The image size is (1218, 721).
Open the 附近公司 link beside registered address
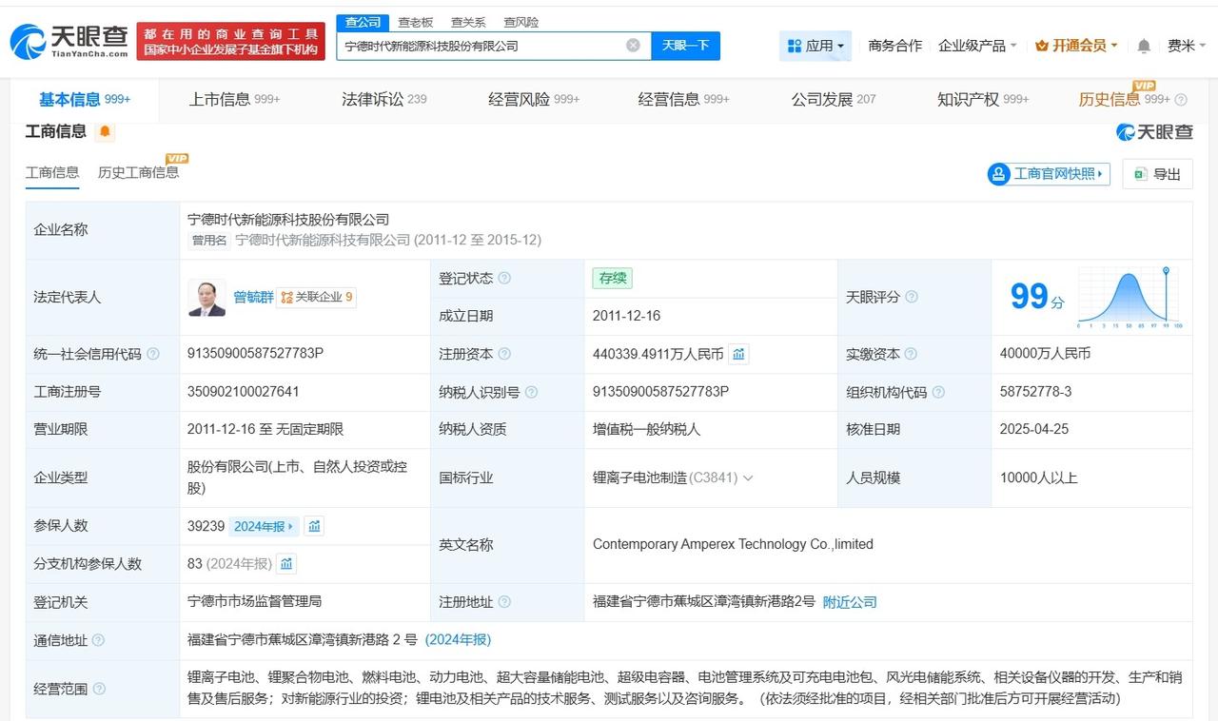click(850, 601)
